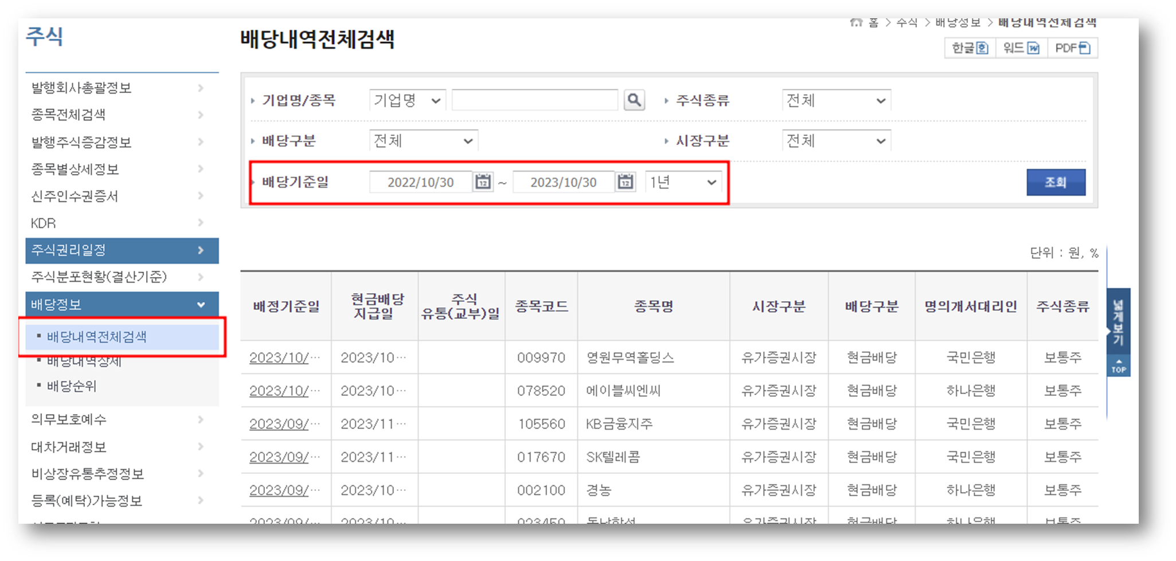Click stock code 105560 cell
This screenshot has height=561, width=1176.
(x=542, y=424)
